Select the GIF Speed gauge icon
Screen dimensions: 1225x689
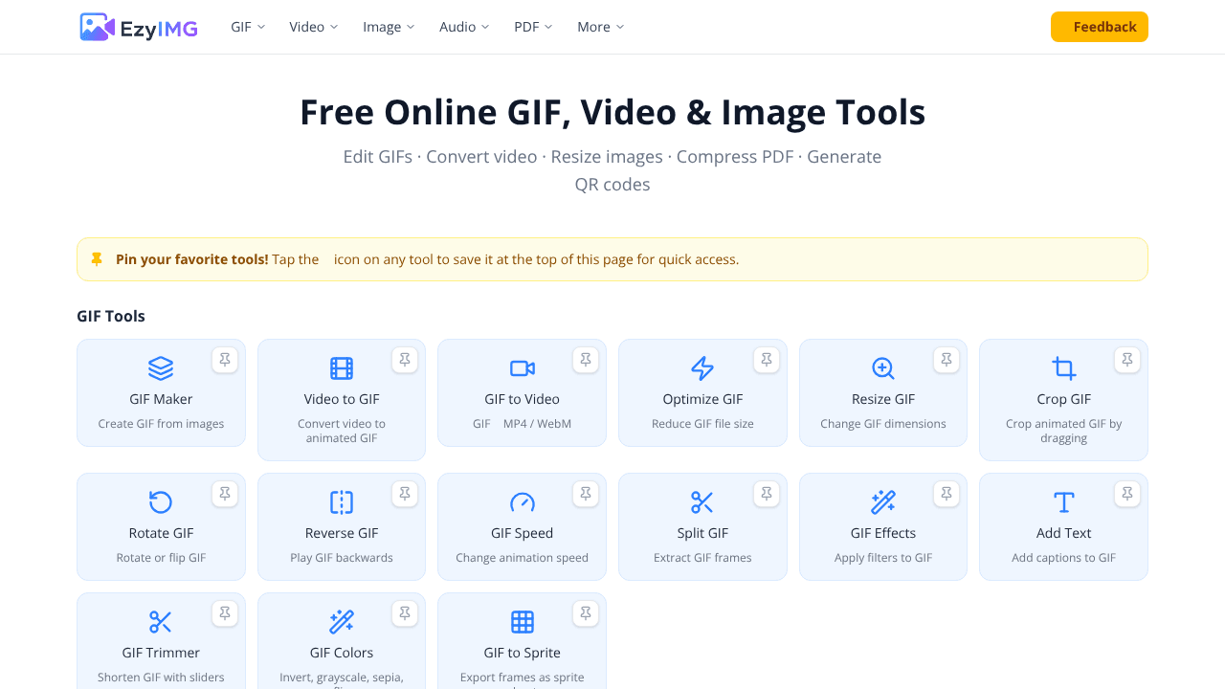pos(522,502)
